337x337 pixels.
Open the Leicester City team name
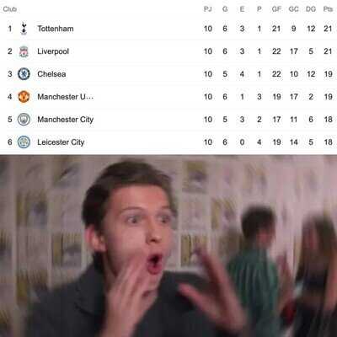pyautogui.click(x=61, y=142)
